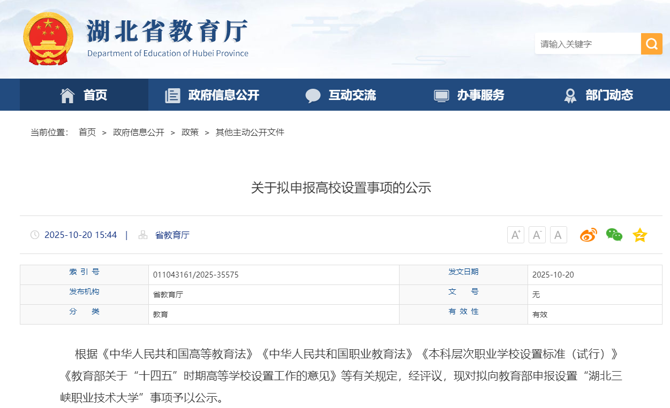The height and width of the screenshot is (408, 670).
Task: Click 政策 breadcrumb link
Action: click(190, 132)
